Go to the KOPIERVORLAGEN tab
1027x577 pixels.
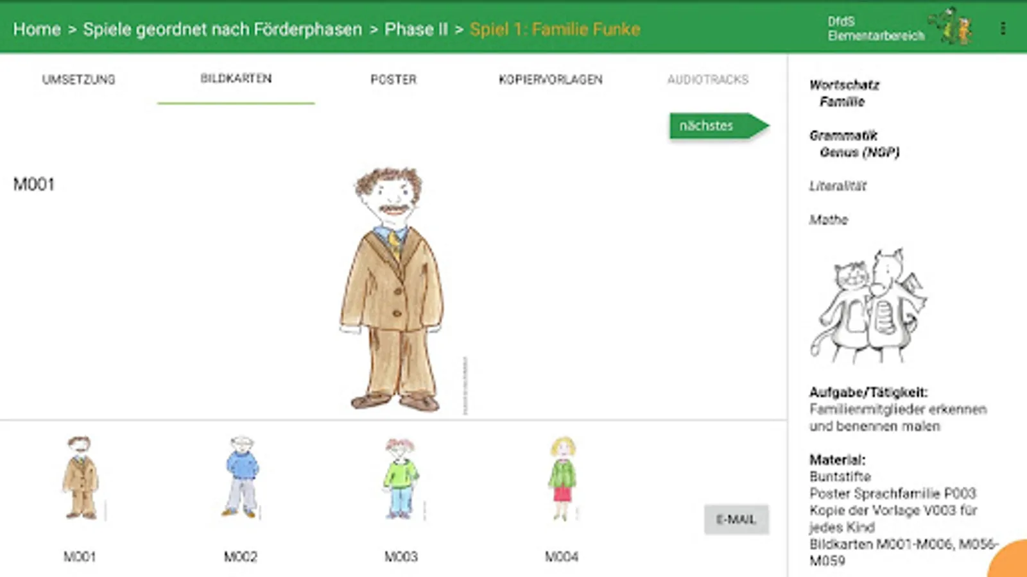pyautogui.click(x=550, y=79)
